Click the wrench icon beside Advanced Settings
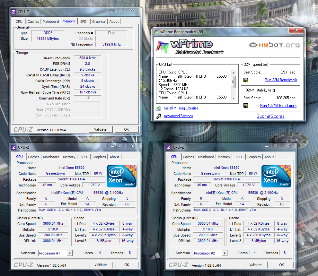 [159, 116]
